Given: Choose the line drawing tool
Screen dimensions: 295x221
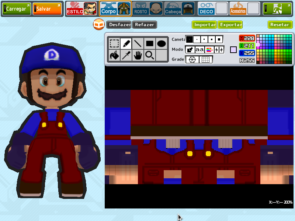Looking at the screenshot, I should (x=138, y=43).
